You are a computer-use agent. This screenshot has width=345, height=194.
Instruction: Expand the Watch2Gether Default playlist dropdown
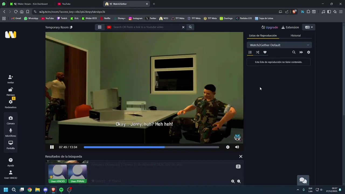[x=279, y=45]
